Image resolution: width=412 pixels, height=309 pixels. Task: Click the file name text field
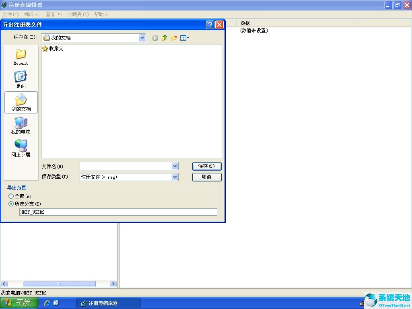(126, 166)
